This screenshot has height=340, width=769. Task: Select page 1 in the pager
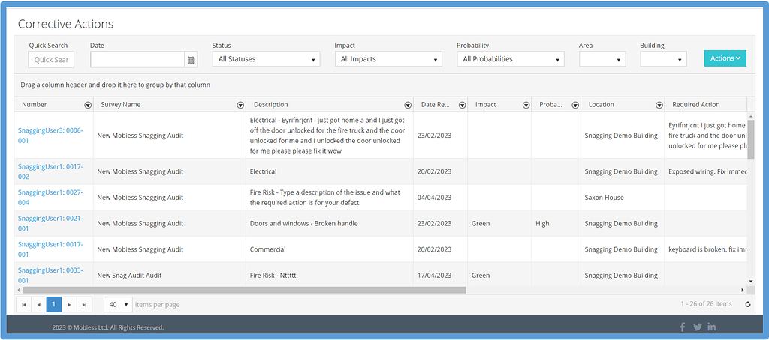(54, 304)
